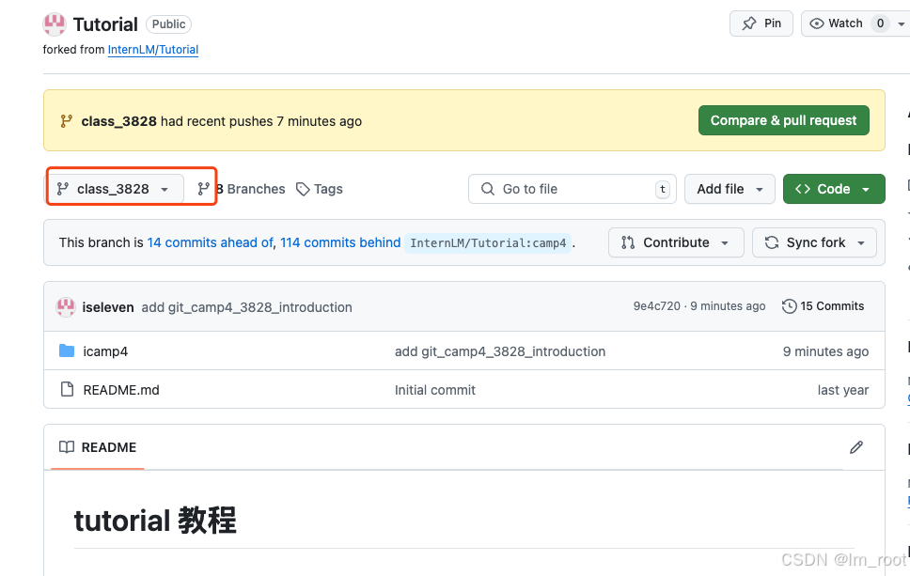
Task: Open the icamp4 folder
Action: [x=105, y=351]
